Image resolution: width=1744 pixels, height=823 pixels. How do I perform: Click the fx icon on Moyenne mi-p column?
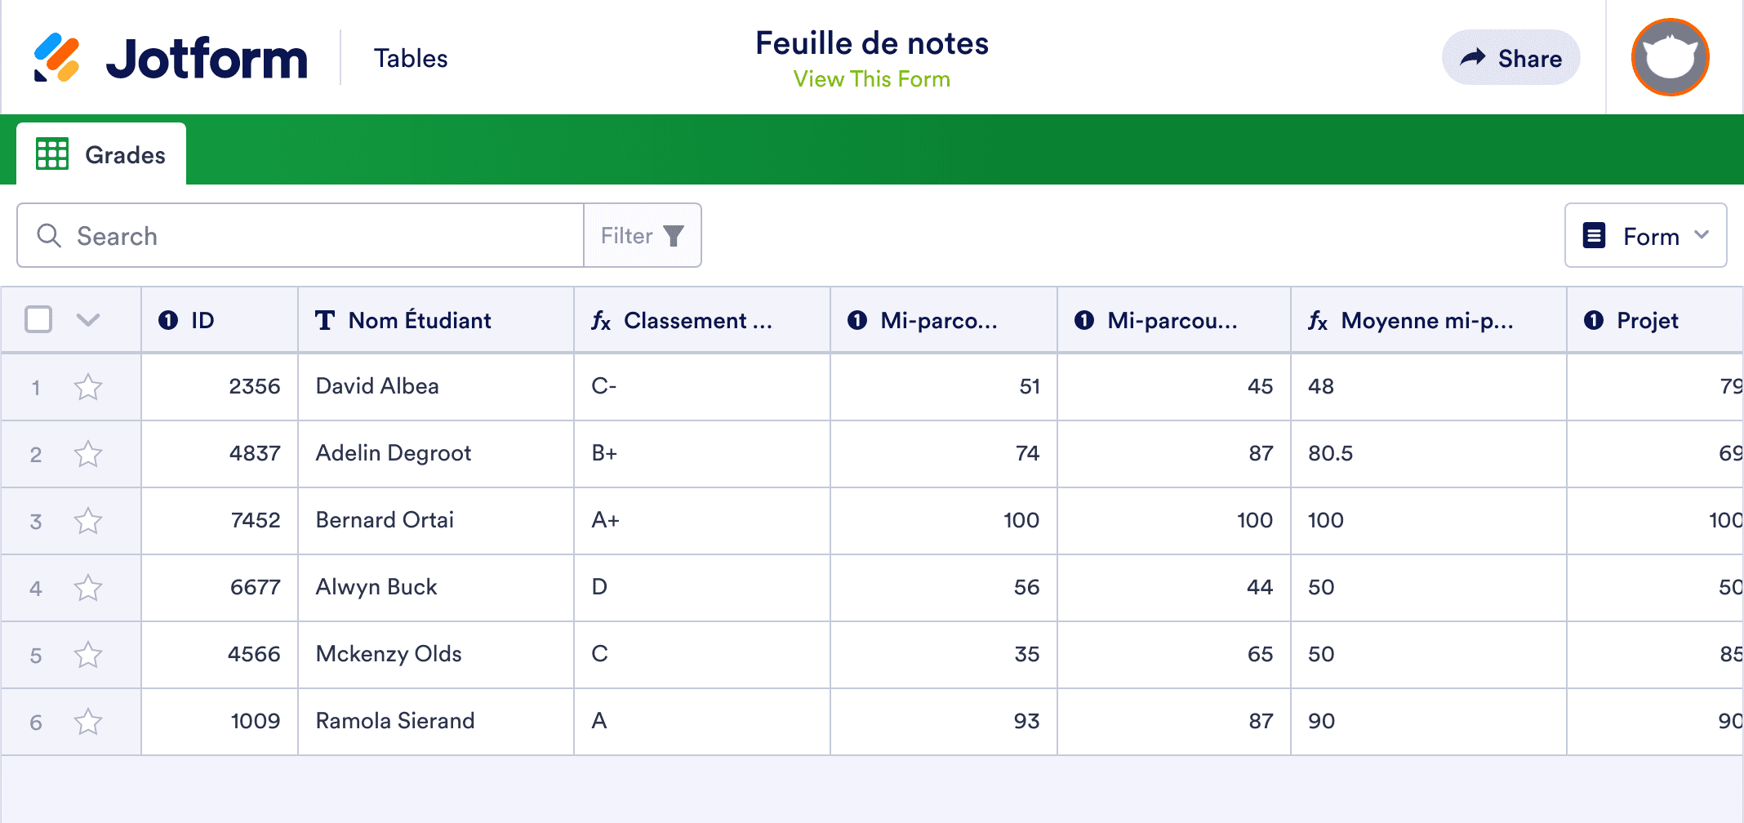[1319, 321]
